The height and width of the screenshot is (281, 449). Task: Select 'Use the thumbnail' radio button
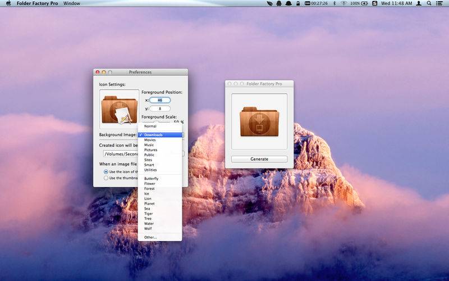point(106,178)
